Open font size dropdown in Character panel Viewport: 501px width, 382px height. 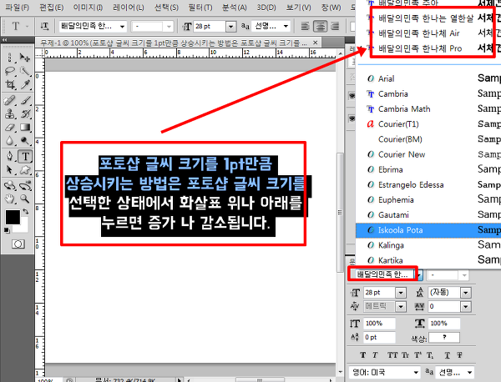[x=401, y=292]
